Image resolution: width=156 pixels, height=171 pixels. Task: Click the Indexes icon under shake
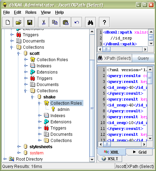(46, 115)
